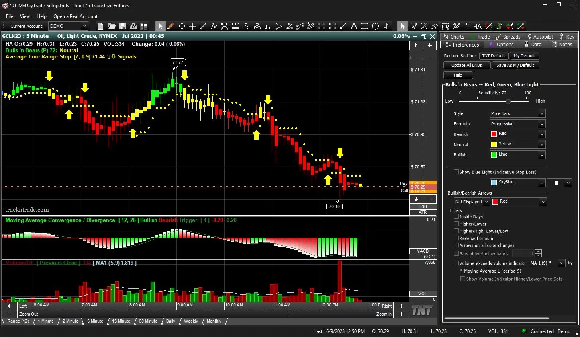Toggle the HA Heikin-Ashi icon
580x337 pixels.
pyautogui.click(x=477, y=26)
